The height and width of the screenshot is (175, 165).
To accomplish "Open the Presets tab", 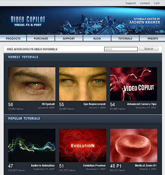I will pos(153,38).
